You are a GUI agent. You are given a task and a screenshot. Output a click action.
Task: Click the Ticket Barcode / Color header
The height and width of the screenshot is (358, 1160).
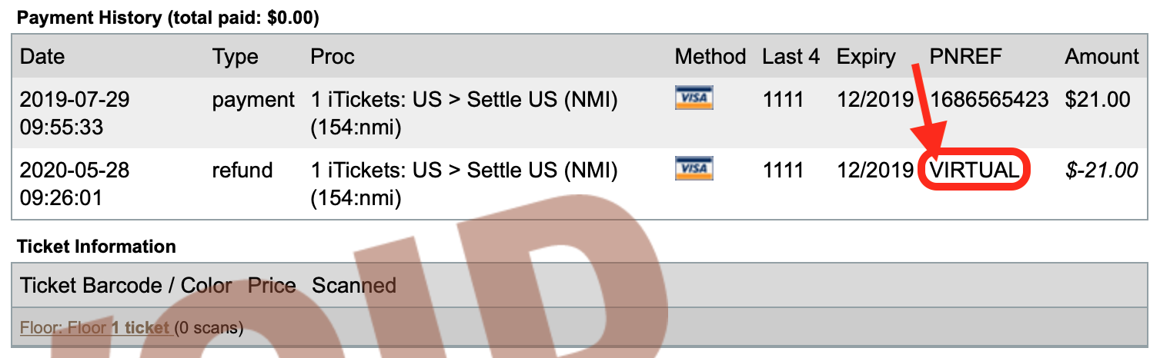pos(126,286)
